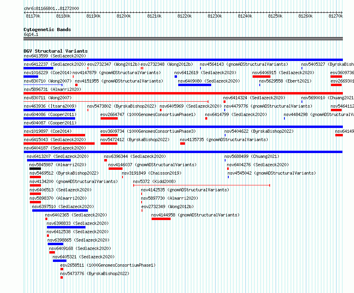Open nsv4545042 (gnomADStructuralVariants) variant

click(x=272, y=173)
